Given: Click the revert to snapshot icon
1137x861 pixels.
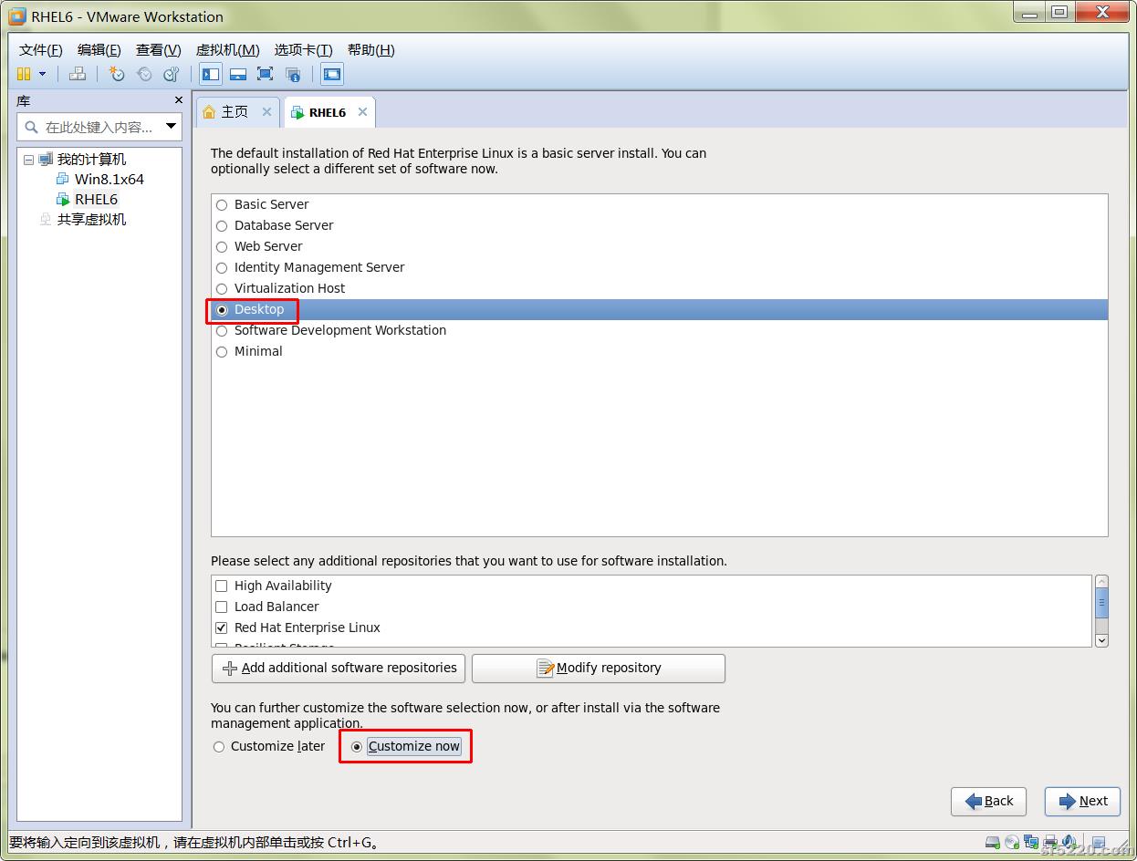Looking at the screenshot, I should [x=144, y=74].
